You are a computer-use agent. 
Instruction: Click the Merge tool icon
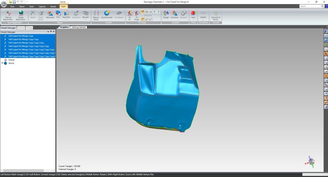coord(166,15)
